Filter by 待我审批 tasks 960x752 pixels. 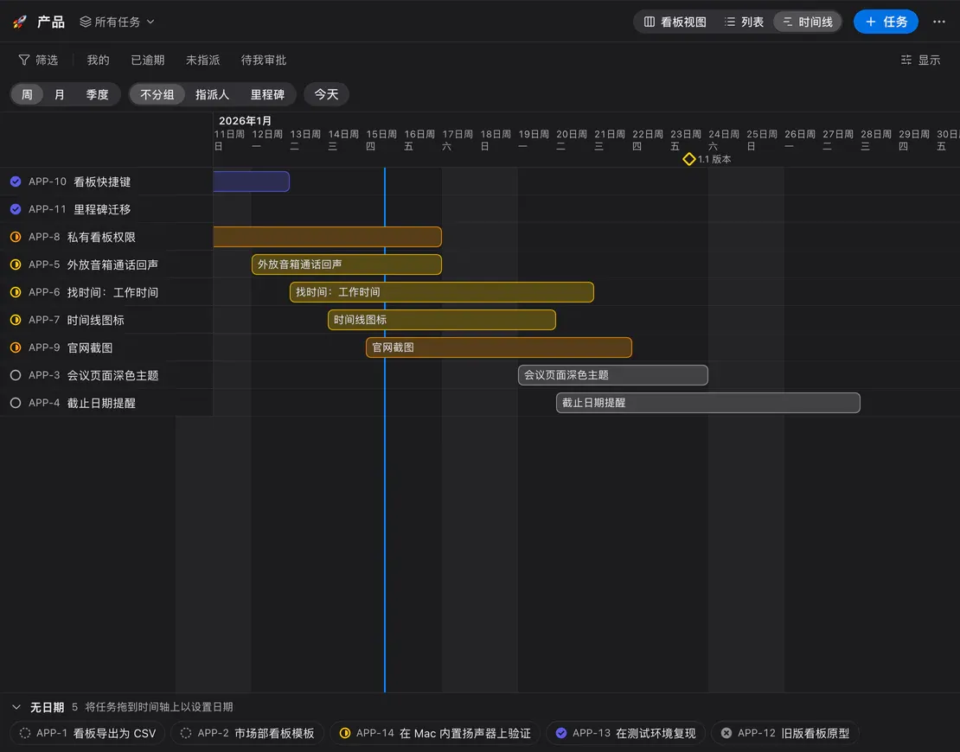click(x=263, y=60)
